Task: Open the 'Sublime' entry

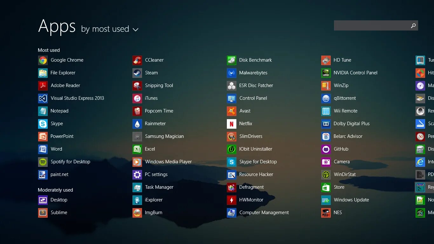Action: (53, 213)
